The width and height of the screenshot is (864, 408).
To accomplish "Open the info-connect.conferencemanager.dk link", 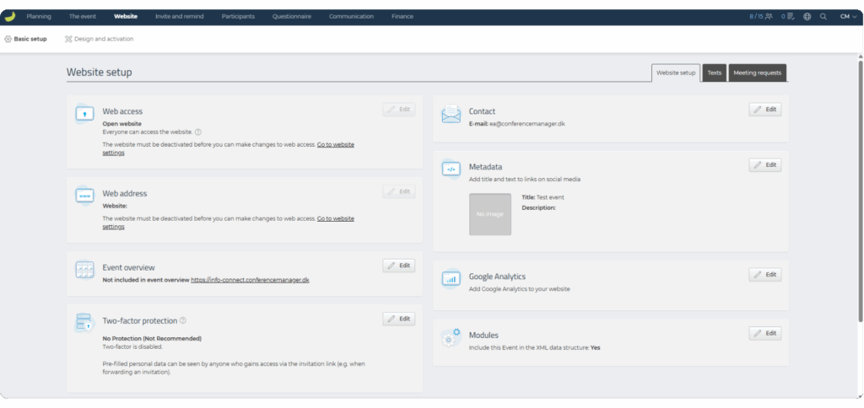I will click(250, 280).
